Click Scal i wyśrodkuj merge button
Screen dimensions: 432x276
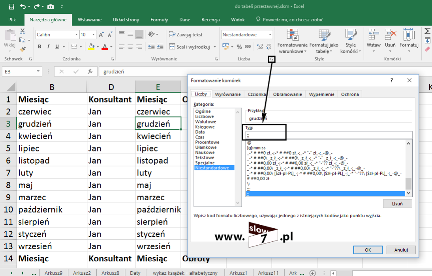[x=190, y=47]
